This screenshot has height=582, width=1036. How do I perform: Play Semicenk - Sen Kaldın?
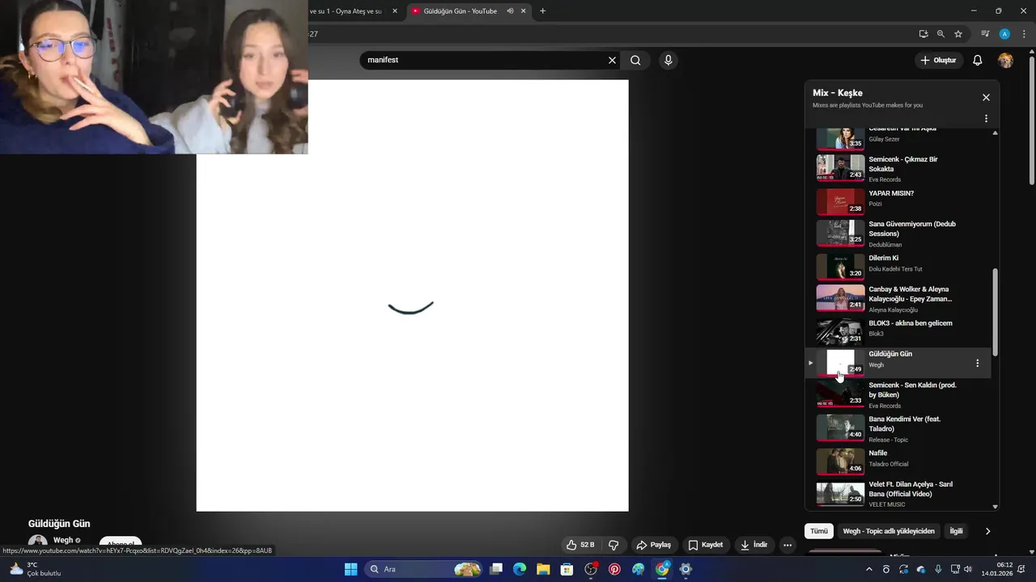click(x=898, y=394)
